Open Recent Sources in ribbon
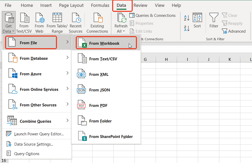 click(75, 22)
